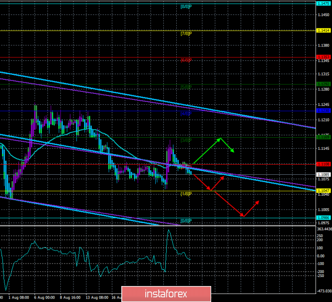Click the [0/8]P level label

tap(186, 220)
